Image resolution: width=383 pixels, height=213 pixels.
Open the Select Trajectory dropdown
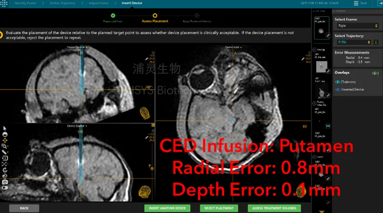coord(353,42)
